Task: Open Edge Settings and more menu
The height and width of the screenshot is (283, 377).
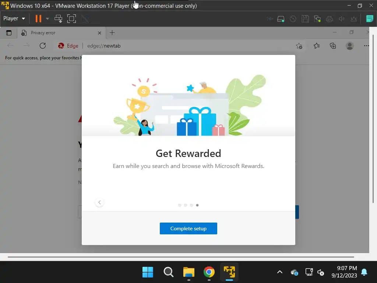Action: 366,46
